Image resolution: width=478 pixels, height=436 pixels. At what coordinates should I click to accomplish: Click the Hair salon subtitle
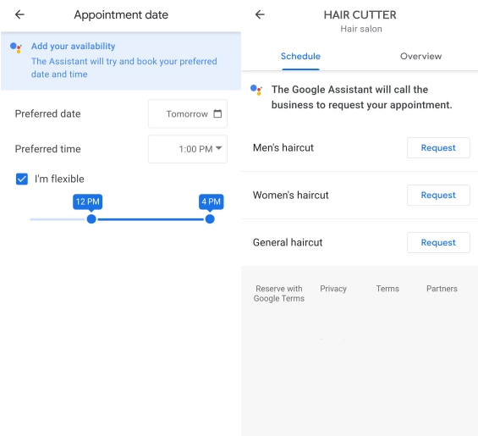point(361,29)
